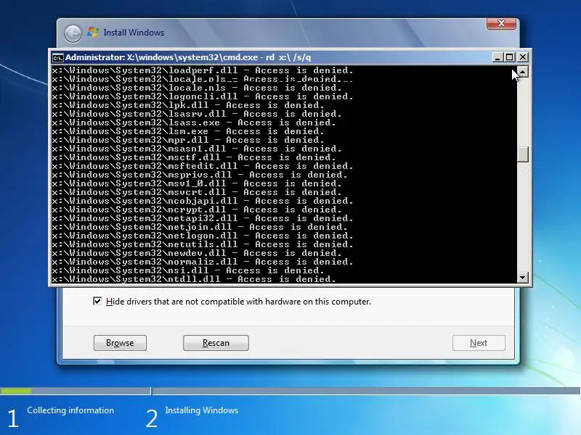Close the Install Windows dialog
Viewport: 581px width, 435px height.
(501, 23)
